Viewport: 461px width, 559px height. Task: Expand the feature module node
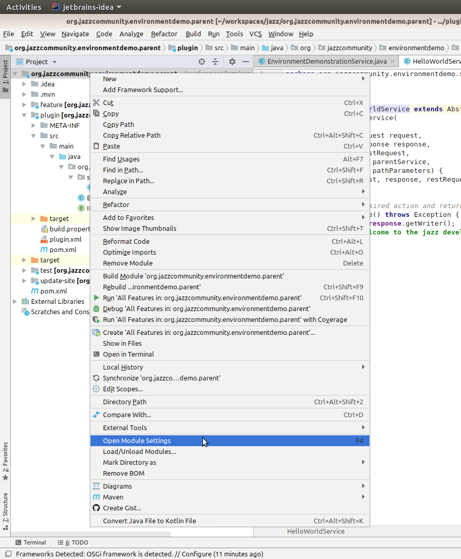tap(24, 105)
